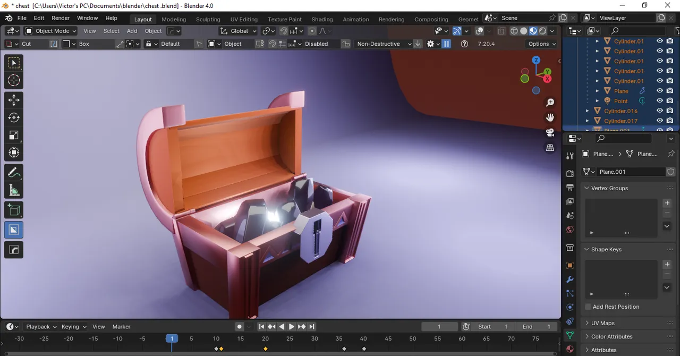This screenshot has width=680, height=356.
Task: Select the Rotate tool
Action: tap(14, 117)
